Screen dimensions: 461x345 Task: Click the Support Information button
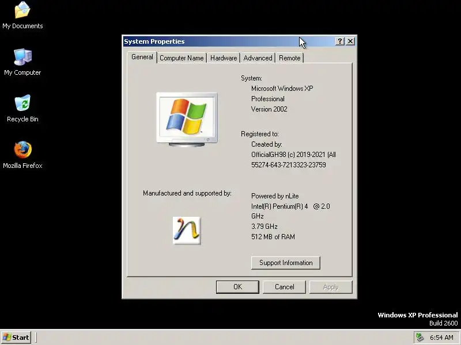click(286, 263)
